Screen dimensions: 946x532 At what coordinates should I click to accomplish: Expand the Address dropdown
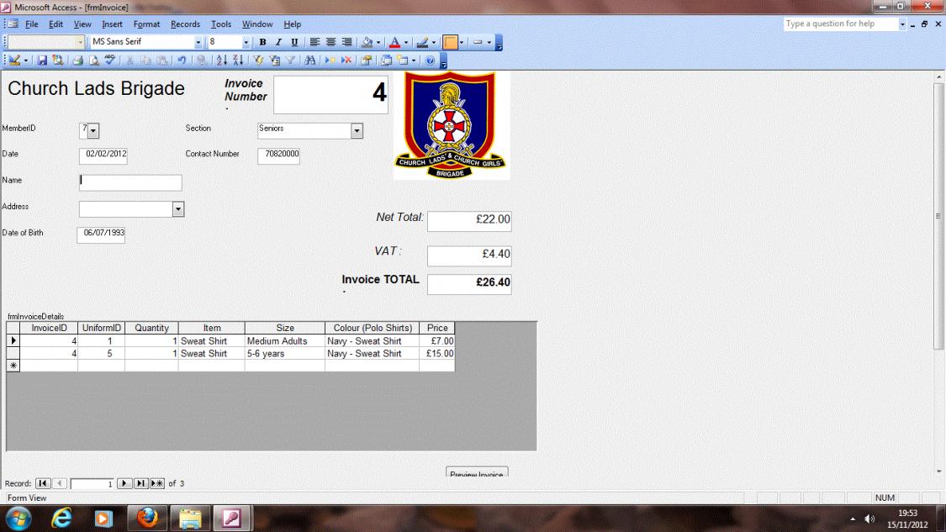pyautogui.click(x=178, y=209)
